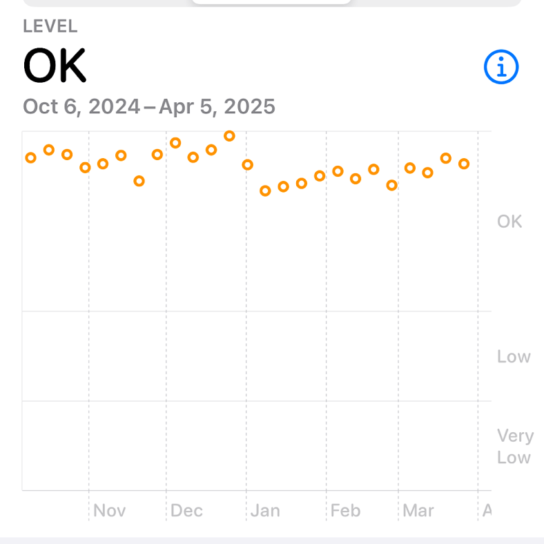Select the leftmost orange data point
Screen dimensions: 544x544
30,157
